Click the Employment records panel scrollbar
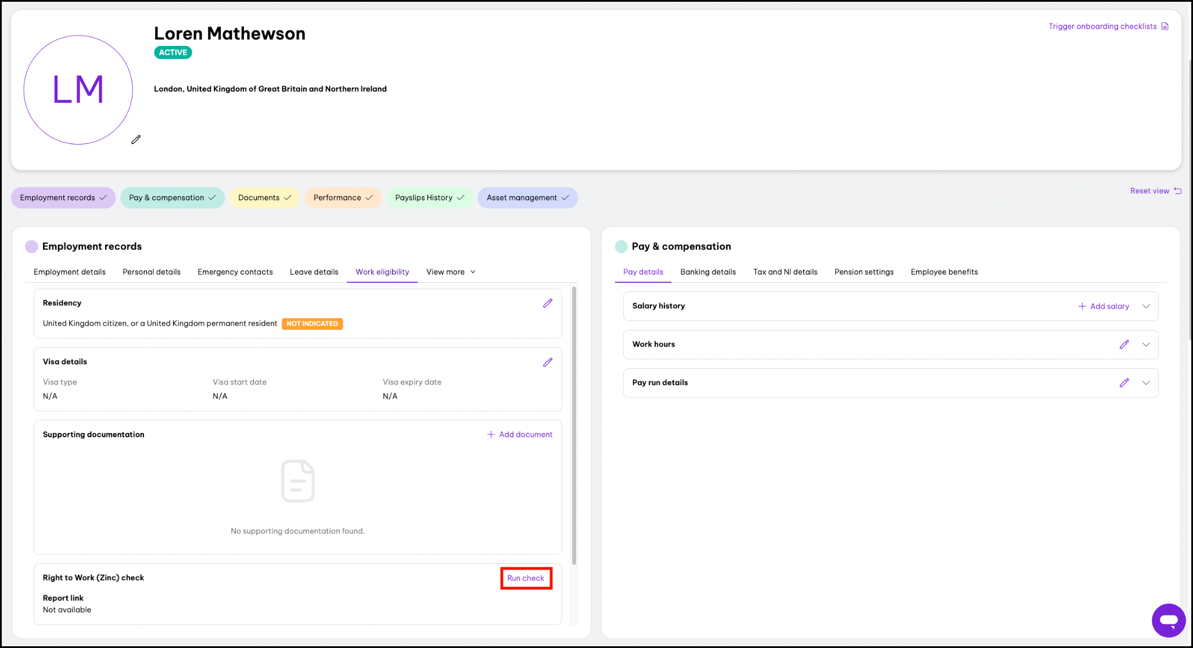 point(574,425)
